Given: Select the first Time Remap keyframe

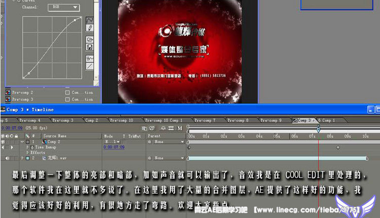Looking at the screenshot, I should 189,147.
